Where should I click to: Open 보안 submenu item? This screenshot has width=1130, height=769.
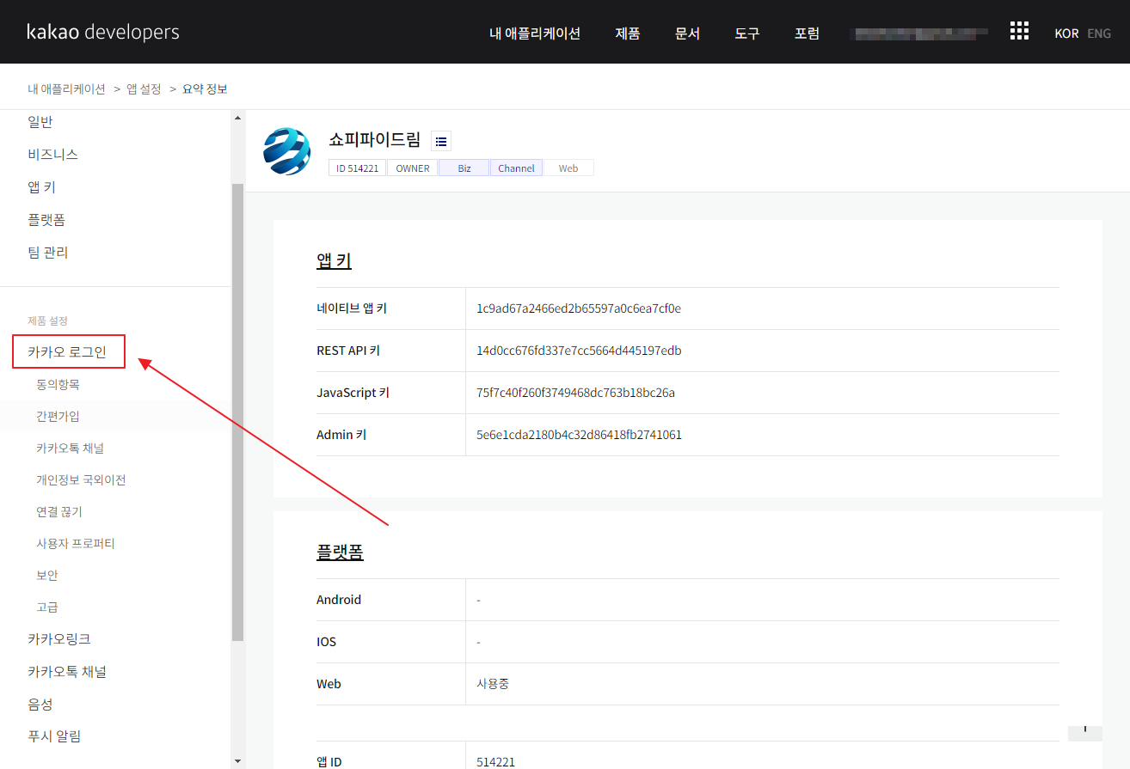click(47, 575)
